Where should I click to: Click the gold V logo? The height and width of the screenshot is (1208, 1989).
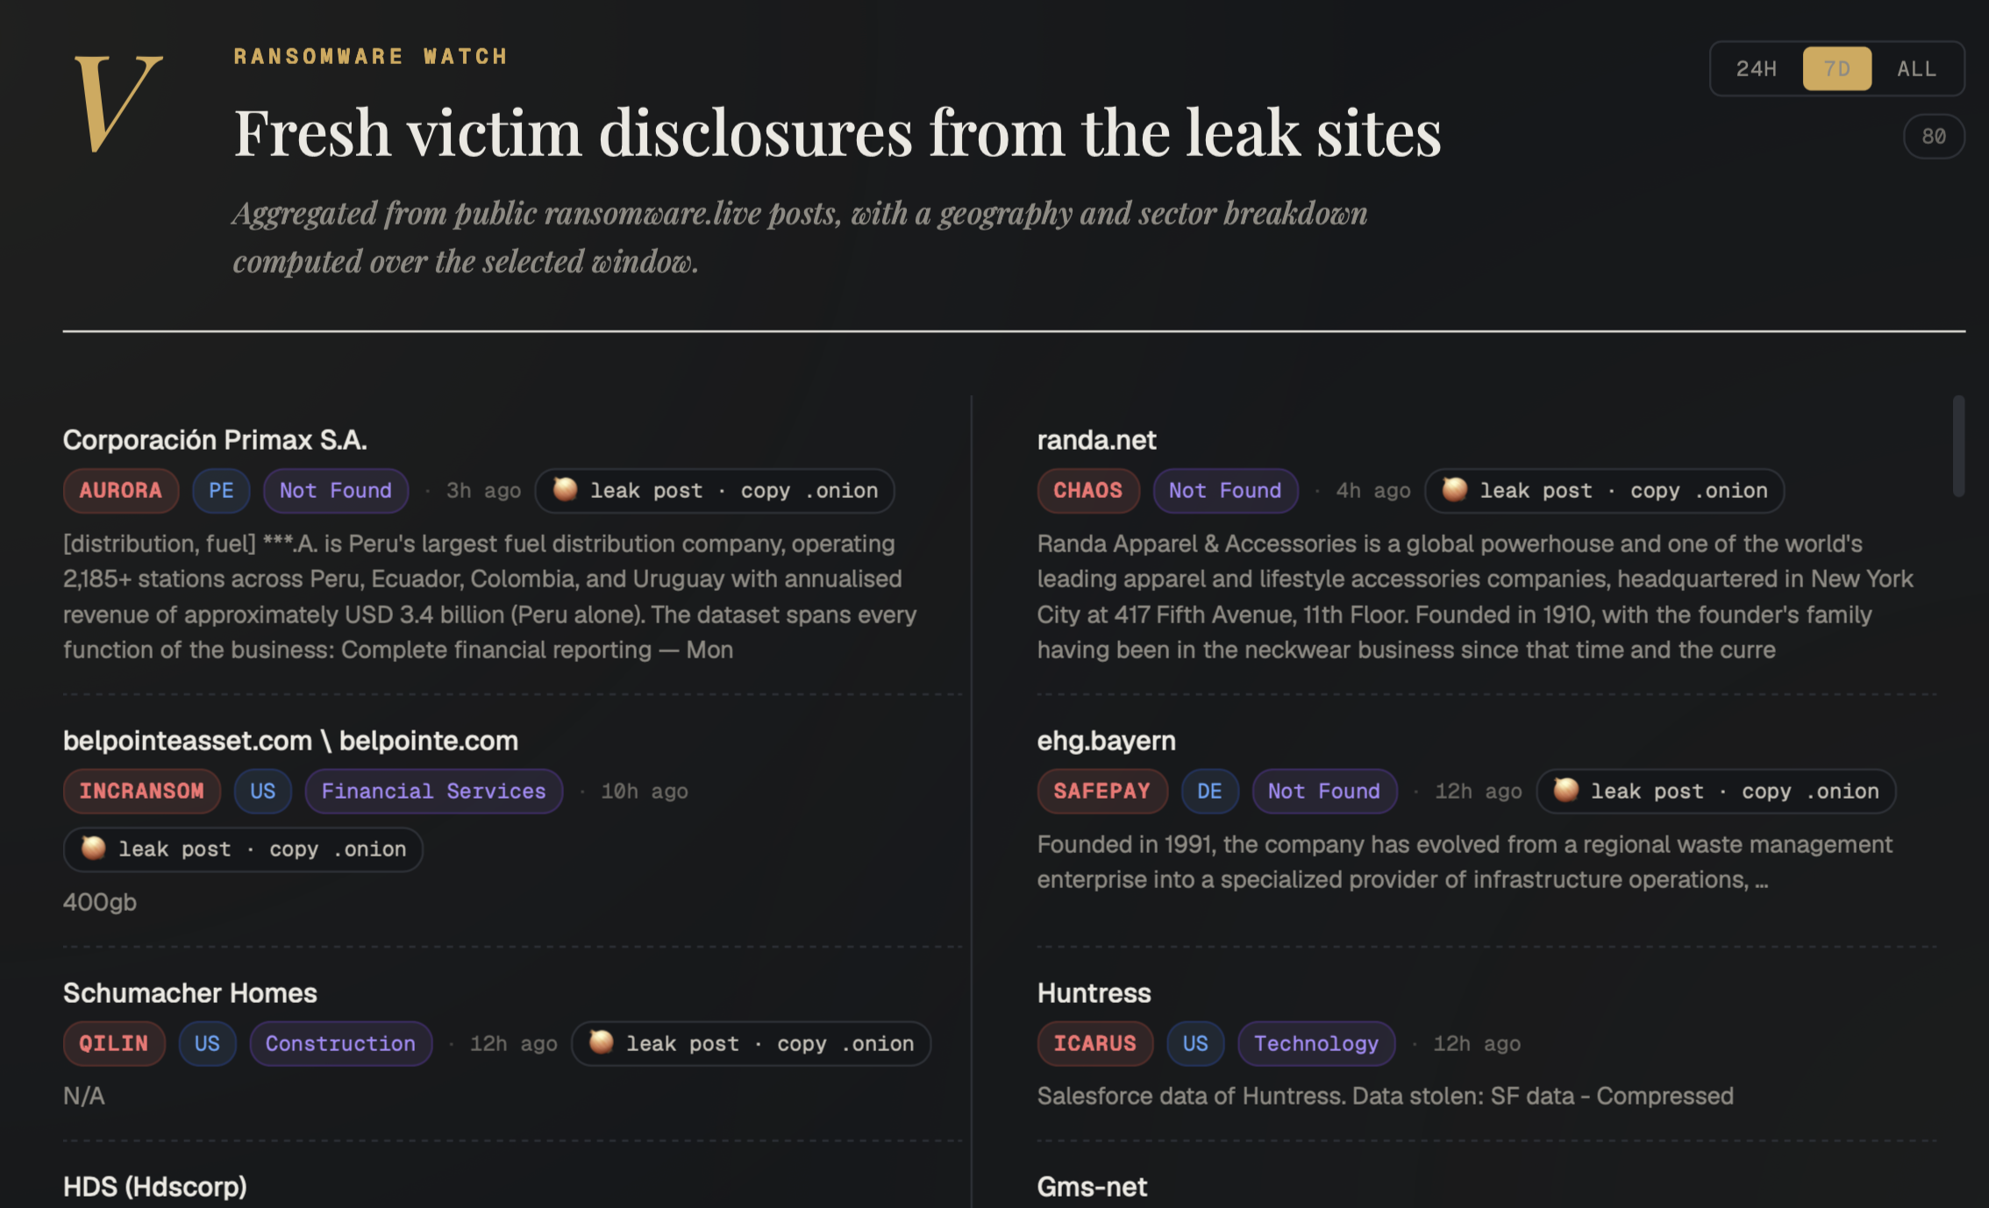(x=118, y=103)
